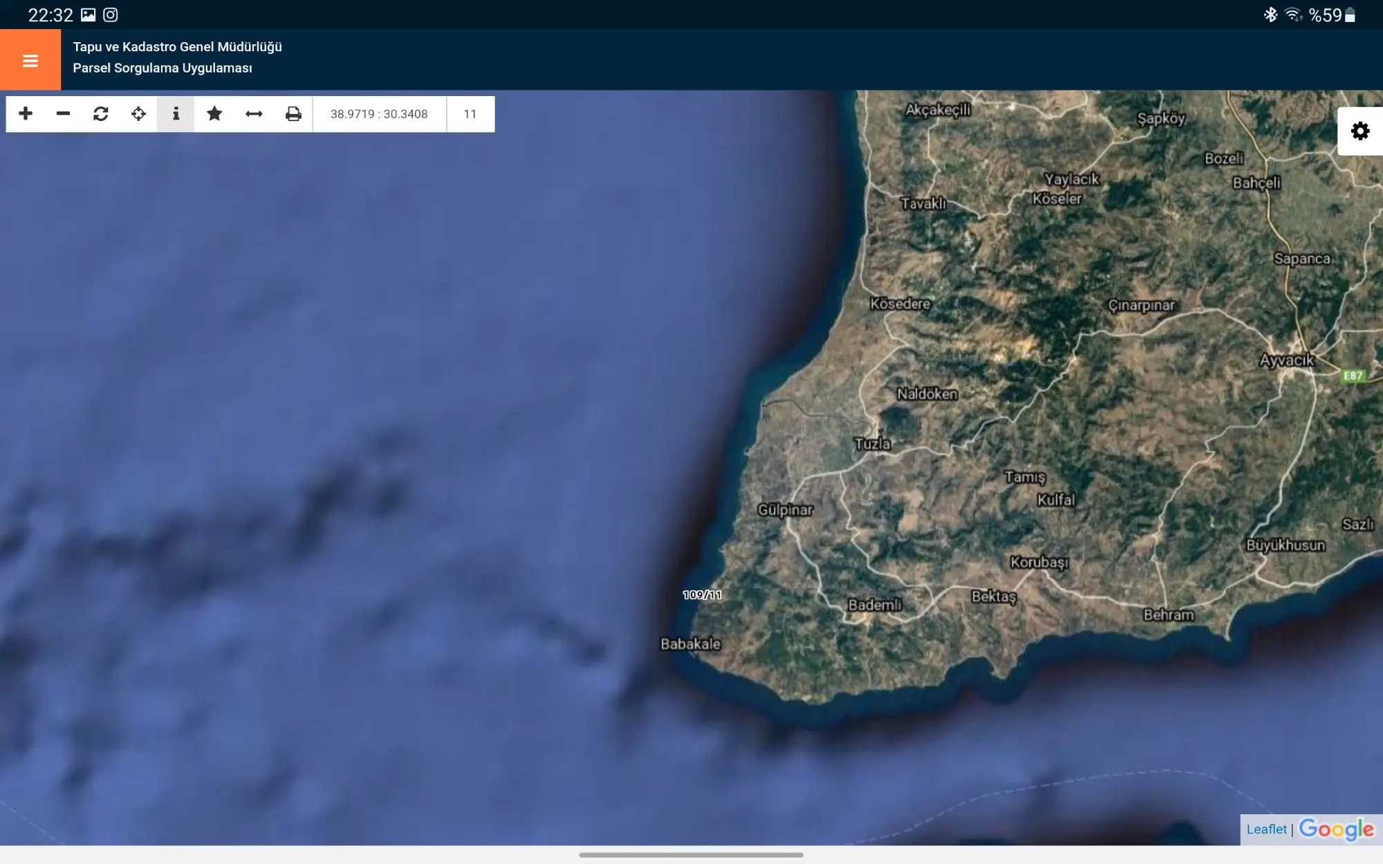
Task: Click the Çınarpınar place label
Action: 1141,306
